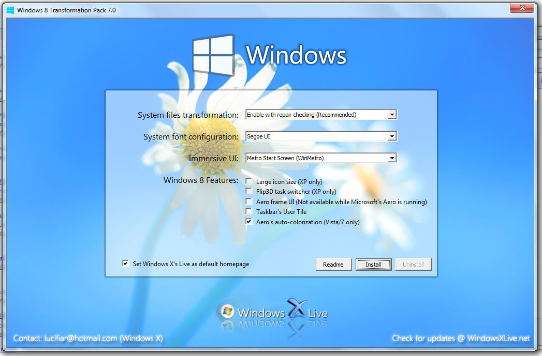Enable Taskbar's User Tile checkbox
This screenshot has width=542, height=356.
coord(249,211)
